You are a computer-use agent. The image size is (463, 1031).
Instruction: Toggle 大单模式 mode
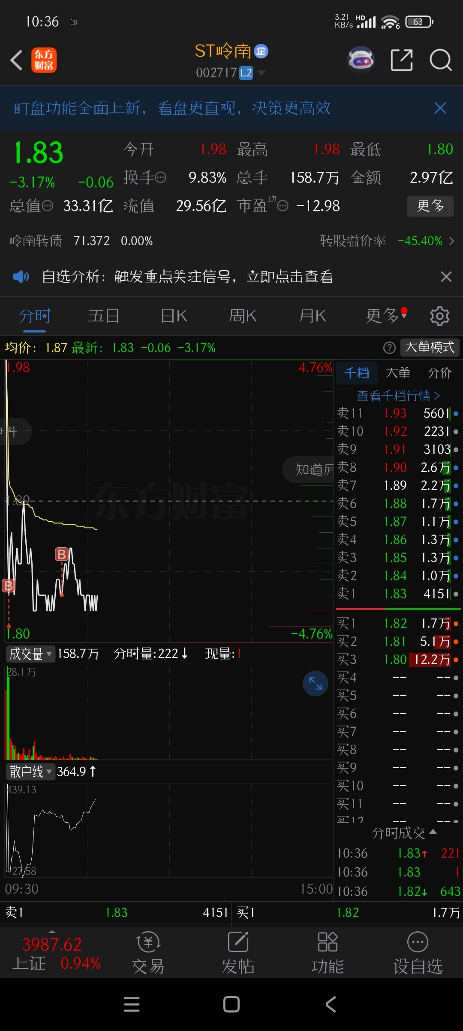430,347
